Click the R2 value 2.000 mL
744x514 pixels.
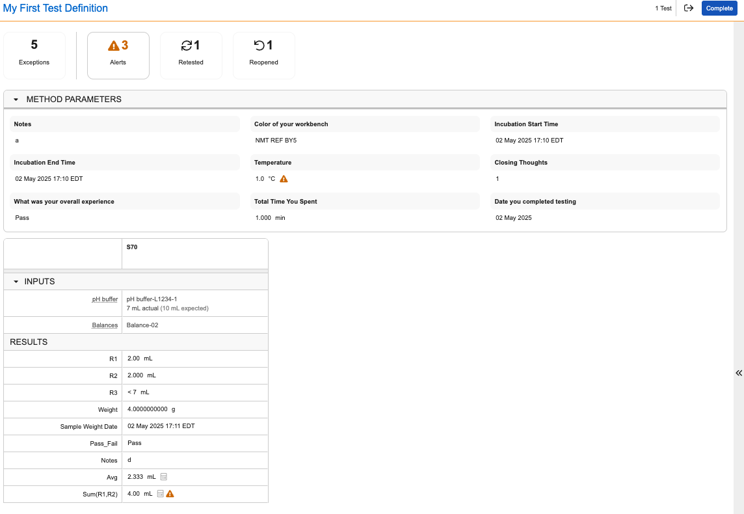pos(141,375)
